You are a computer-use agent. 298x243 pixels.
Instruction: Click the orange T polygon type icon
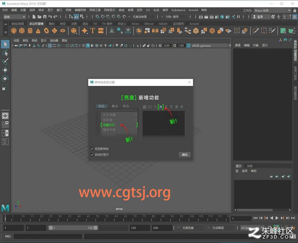click(x=92, y=31)
